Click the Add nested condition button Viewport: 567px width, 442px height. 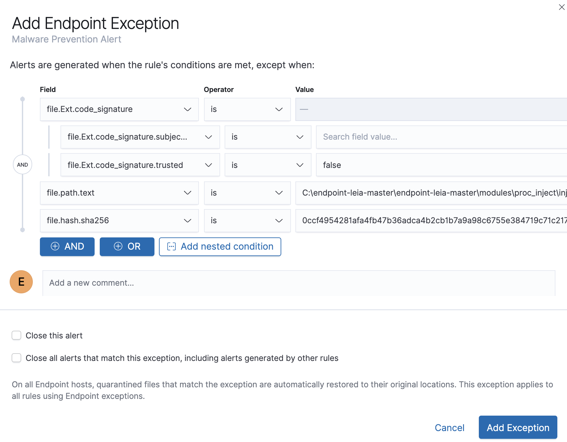(x=220, y=246)
